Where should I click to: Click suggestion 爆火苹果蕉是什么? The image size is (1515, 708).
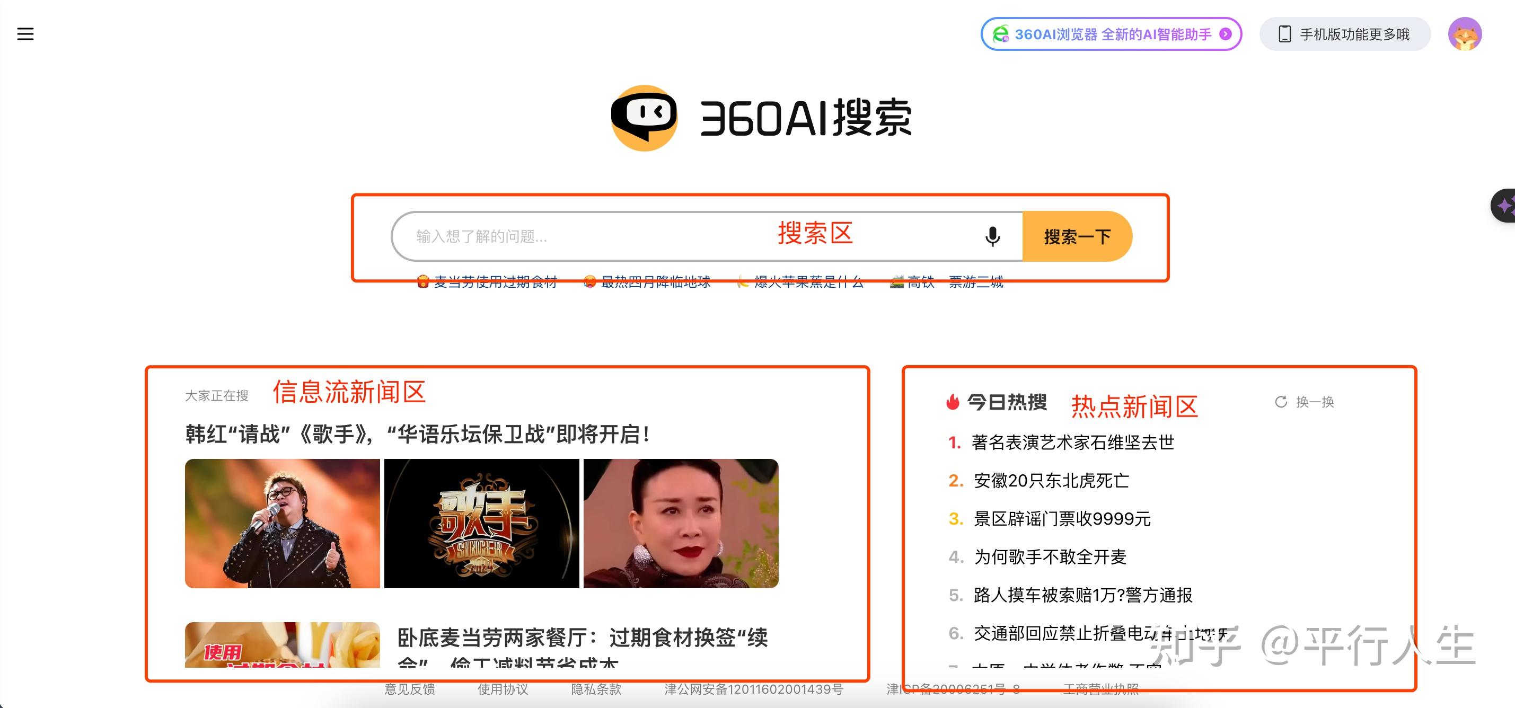pos(800,282)
